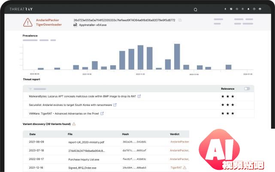The image size is (275, 172).
Task: Open the dashboard grid icon
Action: pos(231,9)
